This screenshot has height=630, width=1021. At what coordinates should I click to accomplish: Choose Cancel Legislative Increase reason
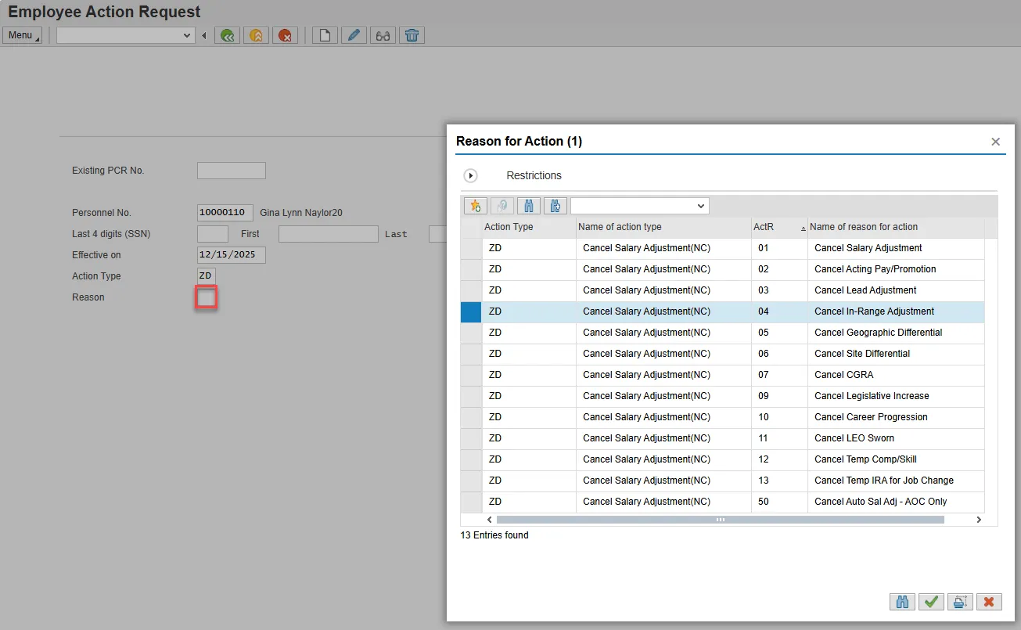(871, 396)
